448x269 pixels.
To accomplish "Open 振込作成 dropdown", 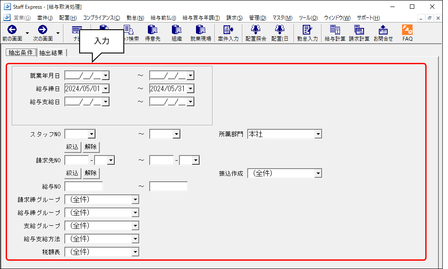I will click(x=318, y=173).
